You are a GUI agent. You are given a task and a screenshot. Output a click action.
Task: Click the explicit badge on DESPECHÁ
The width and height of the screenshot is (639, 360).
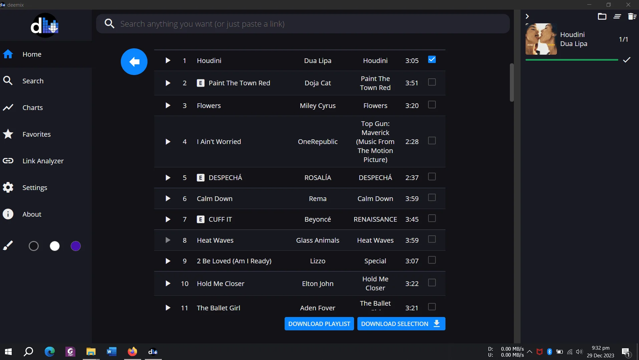(x=201, y=178)
